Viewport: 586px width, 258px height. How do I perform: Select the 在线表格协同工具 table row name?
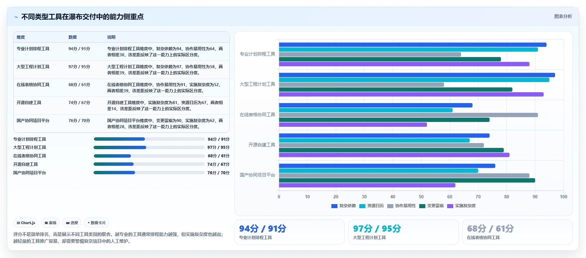click(x=33, y=85)
